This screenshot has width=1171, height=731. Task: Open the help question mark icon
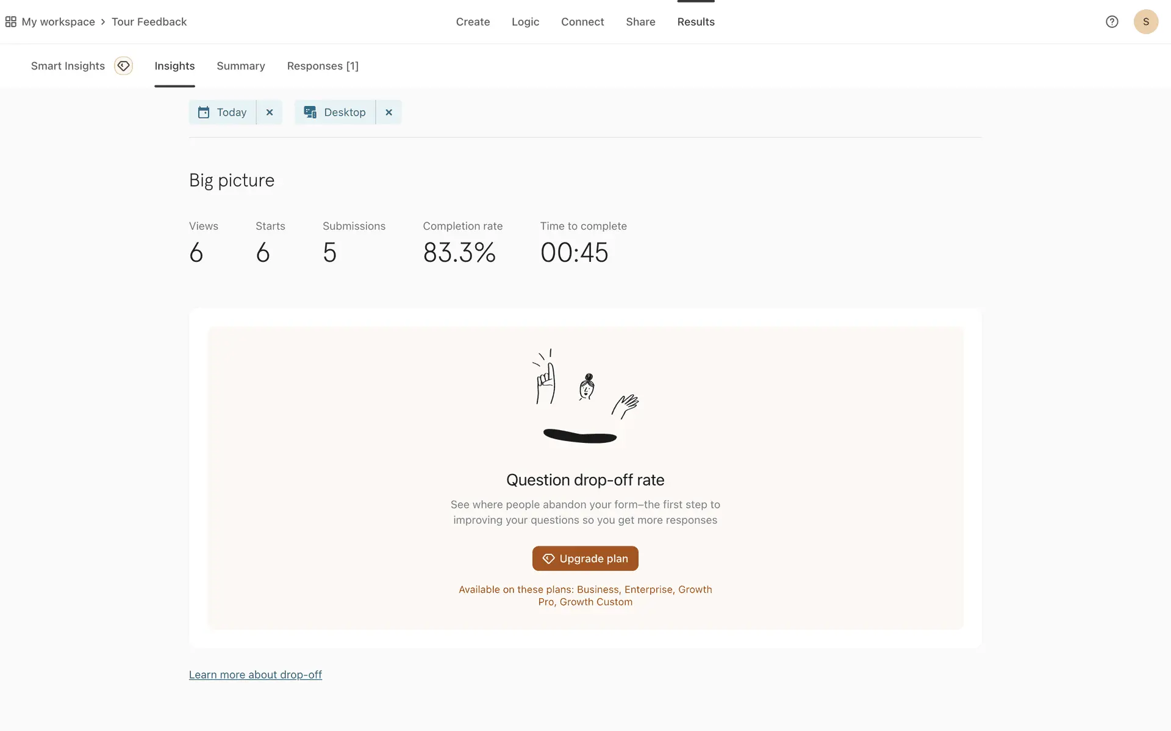(x=1112, y=22)
